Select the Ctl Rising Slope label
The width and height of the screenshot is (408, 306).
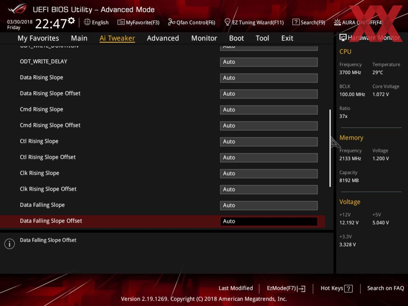(39, 141)
